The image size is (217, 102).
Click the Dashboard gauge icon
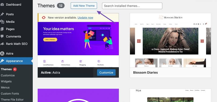(2, 5)
